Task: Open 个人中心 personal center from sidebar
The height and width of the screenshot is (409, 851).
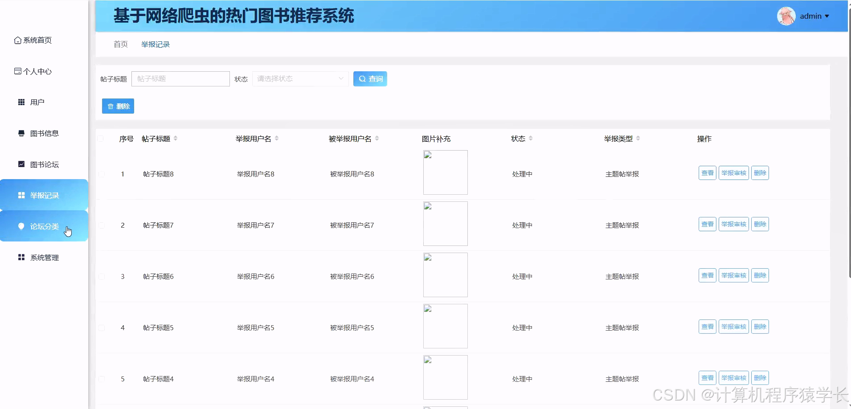Action: (18, 71)
